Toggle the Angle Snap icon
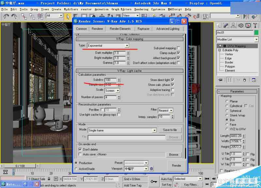The image size is (261, 188). 180,16
